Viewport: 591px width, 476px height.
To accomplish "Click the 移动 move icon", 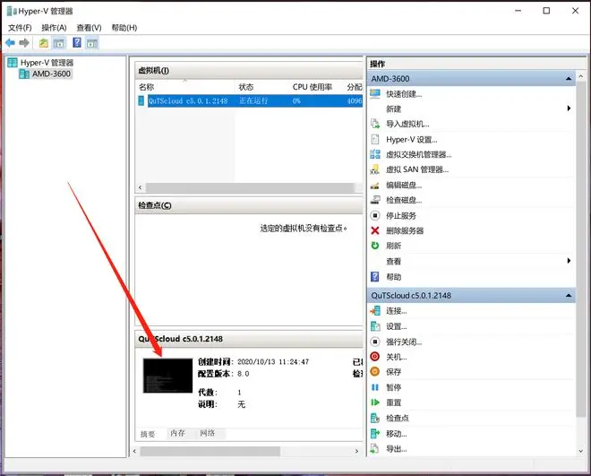I will 375,433.
